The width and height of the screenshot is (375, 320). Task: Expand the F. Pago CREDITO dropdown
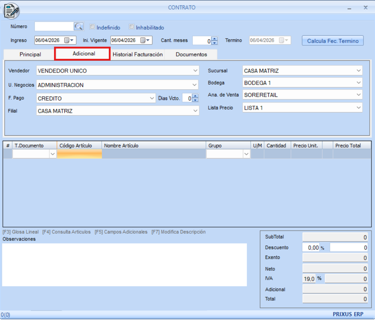152,98
